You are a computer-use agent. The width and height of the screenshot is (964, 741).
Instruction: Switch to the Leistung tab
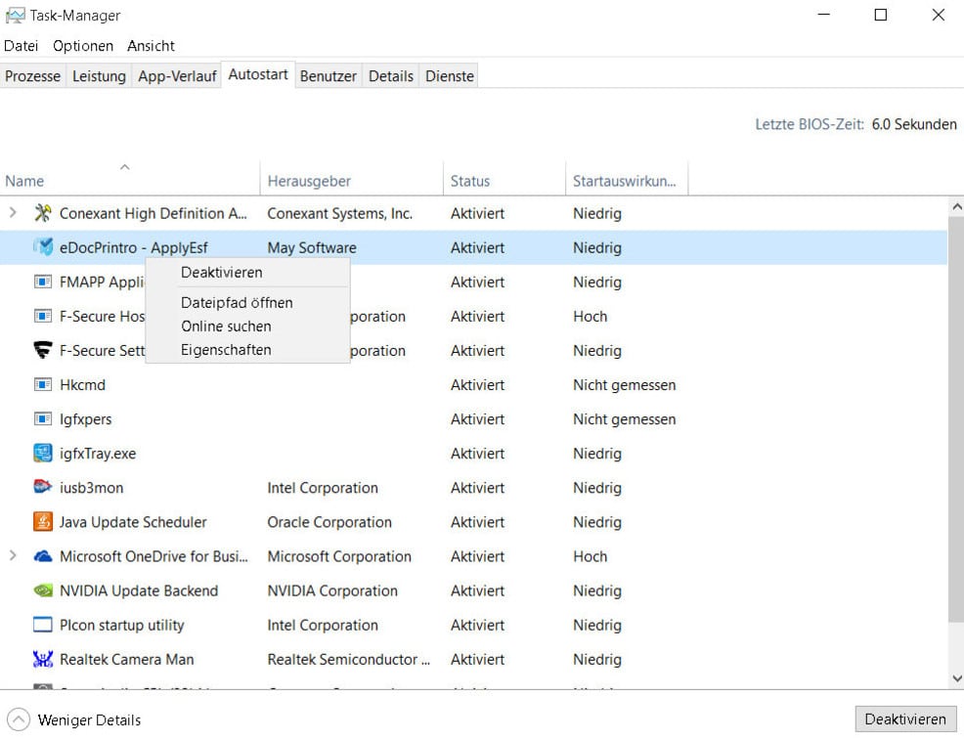point(99,75)
